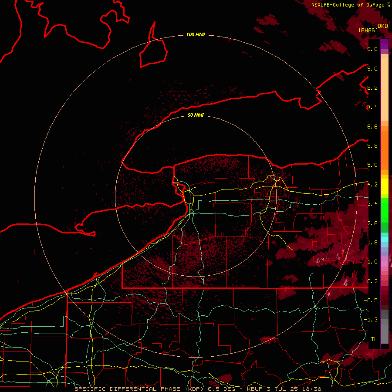Pick the green color bar segment
The image size is (392, 392).
385,211
